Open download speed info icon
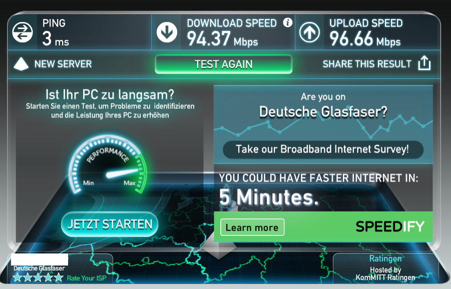Image resolution: width=451 pixels, height=289 pixels. click(288, 22)
